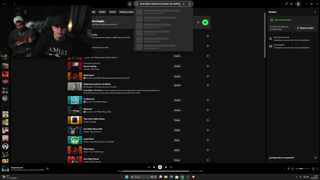The image size is (320, 180).
Task: Open now playing album art
Action: click(x=5, y=169)
